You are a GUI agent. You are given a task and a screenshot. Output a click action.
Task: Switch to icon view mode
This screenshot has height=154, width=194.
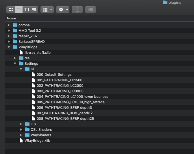[11, 10]
